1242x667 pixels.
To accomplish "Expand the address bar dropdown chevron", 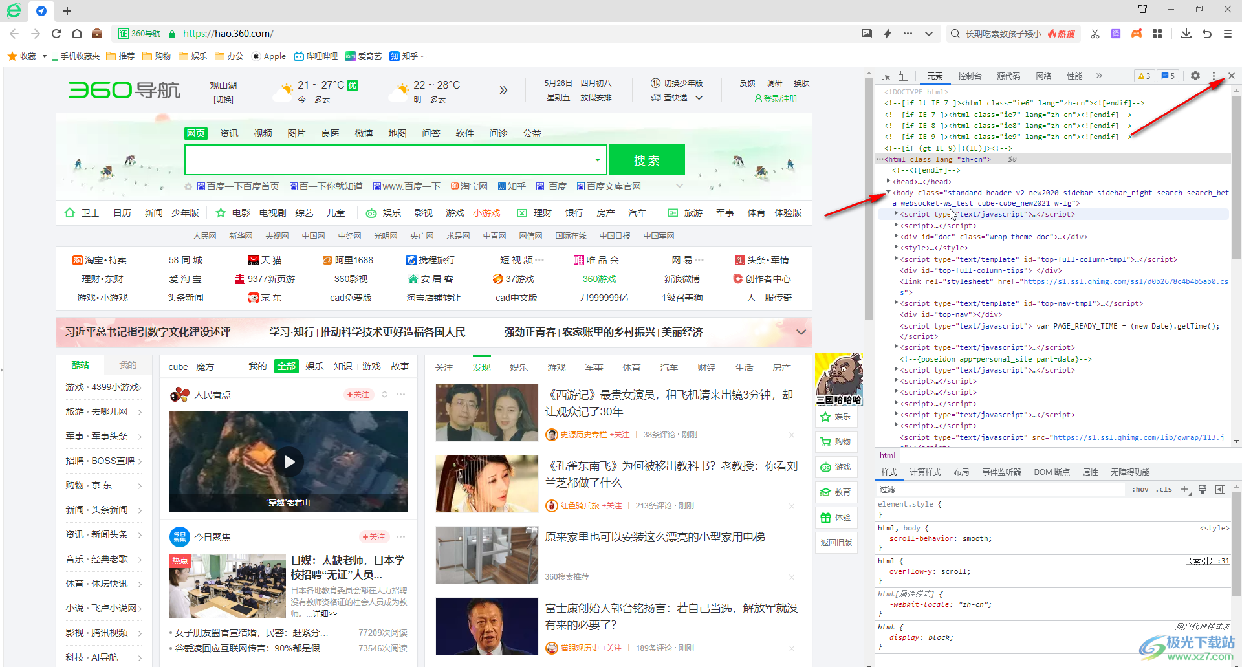I will 929,34.
